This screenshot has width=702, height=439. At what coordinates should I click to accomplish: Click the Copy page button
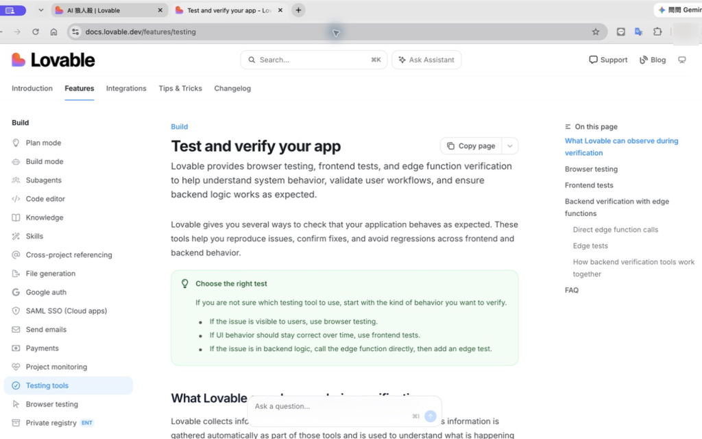tap(471, 146)
